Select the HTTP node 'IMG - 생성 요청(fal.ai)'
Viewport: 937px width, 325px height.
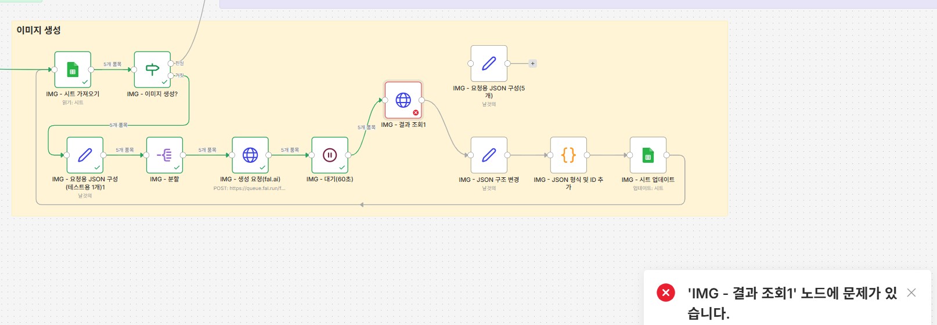(x=250, y=155)
